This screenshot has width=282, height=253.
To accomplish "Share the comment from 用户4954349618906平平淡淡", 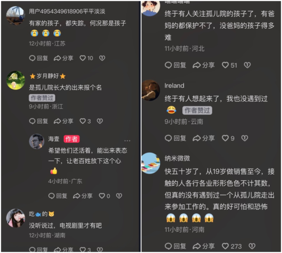I will point(63,58).
